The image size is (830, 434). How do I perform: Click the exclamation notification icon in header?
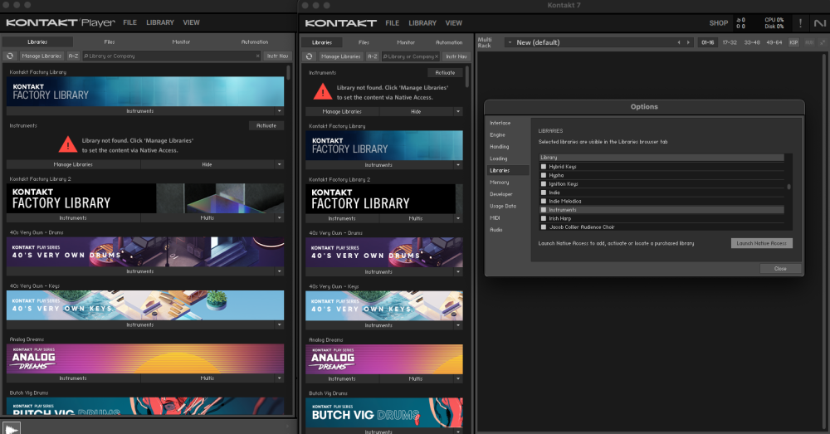[x=800, y=22]
